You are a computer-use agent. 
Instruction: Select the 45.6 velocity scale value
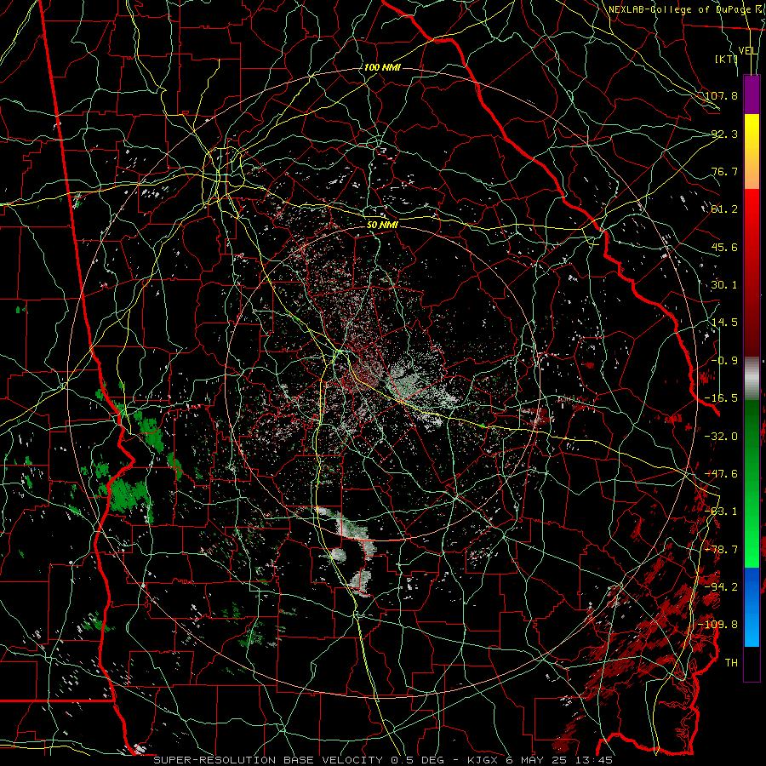coord(724,247)
